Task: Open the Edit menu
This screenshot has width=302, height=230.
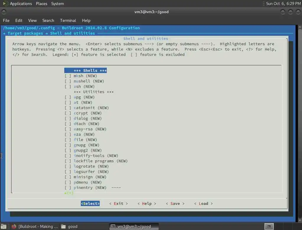Action: pyautogui.click(x=19, y=20)
